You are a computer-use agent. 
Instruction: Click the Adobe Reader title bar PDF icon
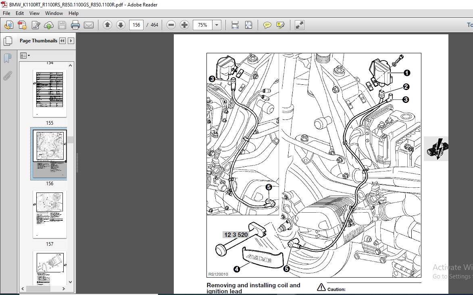[4, 4]
